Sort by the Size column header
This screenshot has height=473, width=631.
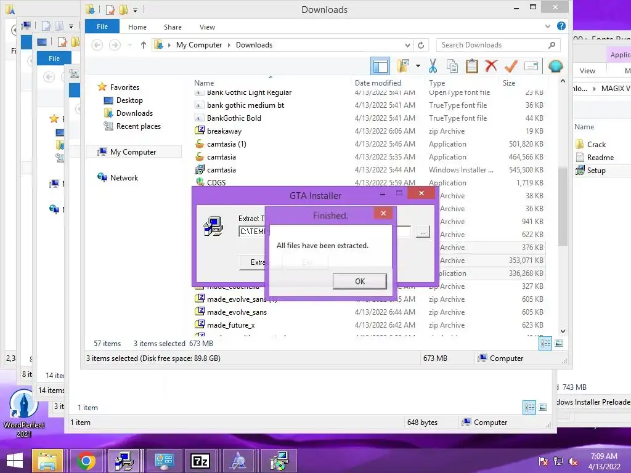point(509,83)
